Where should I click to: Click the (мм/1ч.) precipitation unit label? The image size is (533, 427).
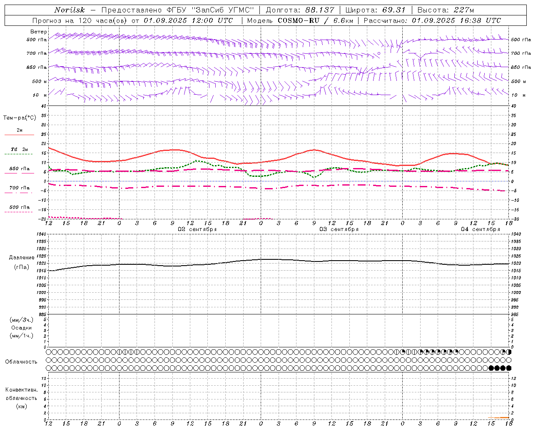(x=22, y=336)
